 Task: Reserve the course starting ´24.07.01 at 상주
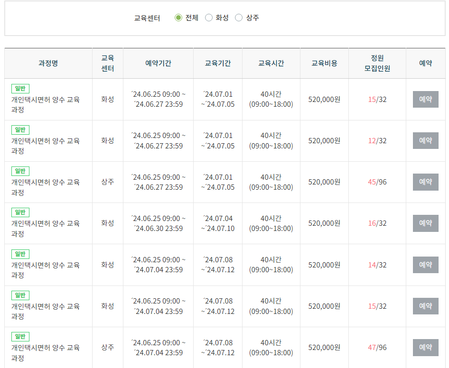coord(425,182)
